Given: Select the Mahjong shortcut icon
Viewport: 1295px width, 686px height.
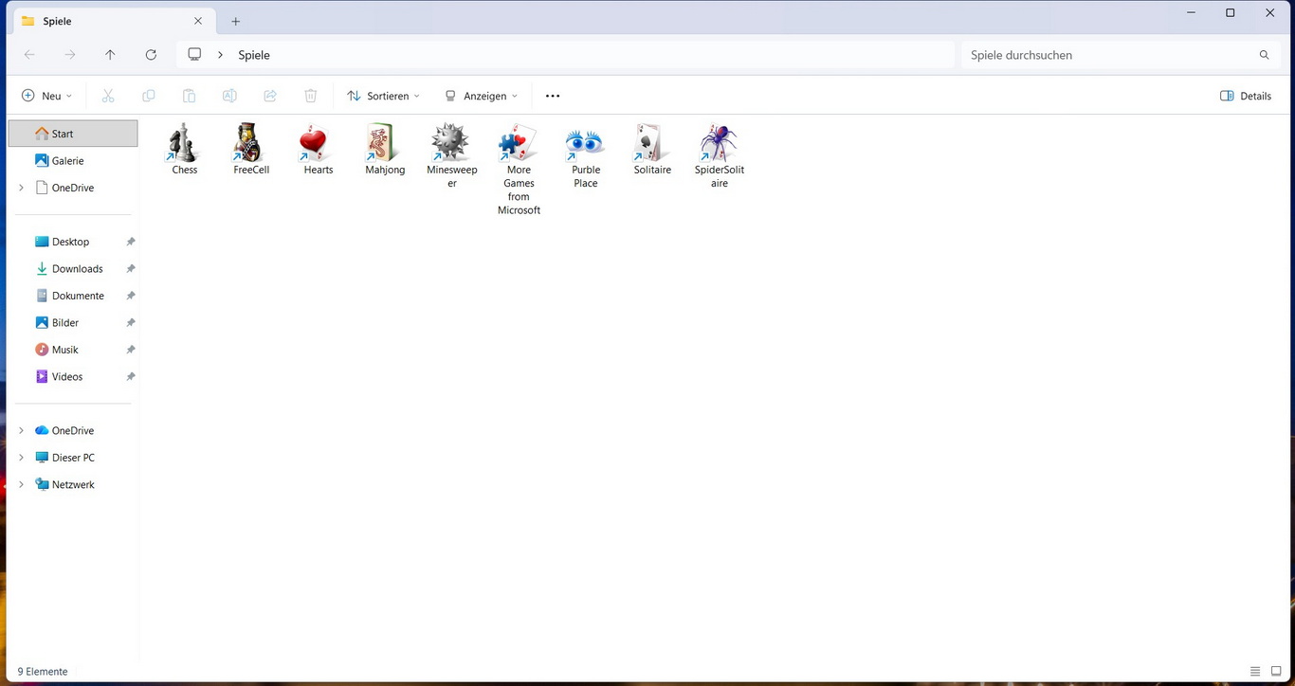Looking at the screenshot, I should click(385, 144).
